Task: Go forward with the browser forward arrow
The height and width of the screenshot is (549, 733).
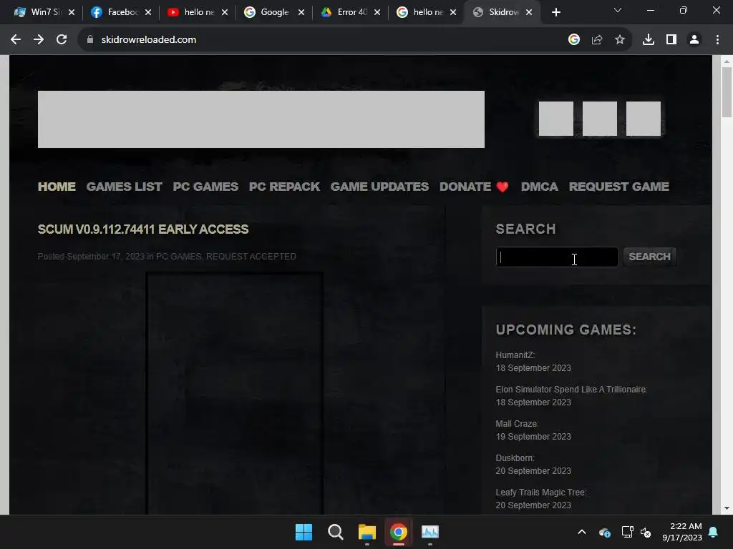Action: (x=39, y=40)
